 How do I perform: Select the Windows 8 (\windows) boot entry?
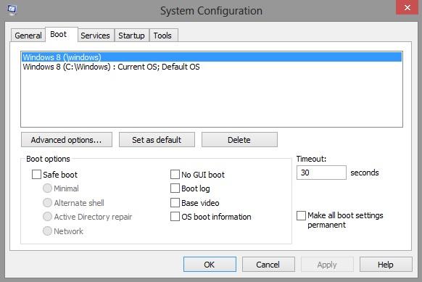click(212, 57)
